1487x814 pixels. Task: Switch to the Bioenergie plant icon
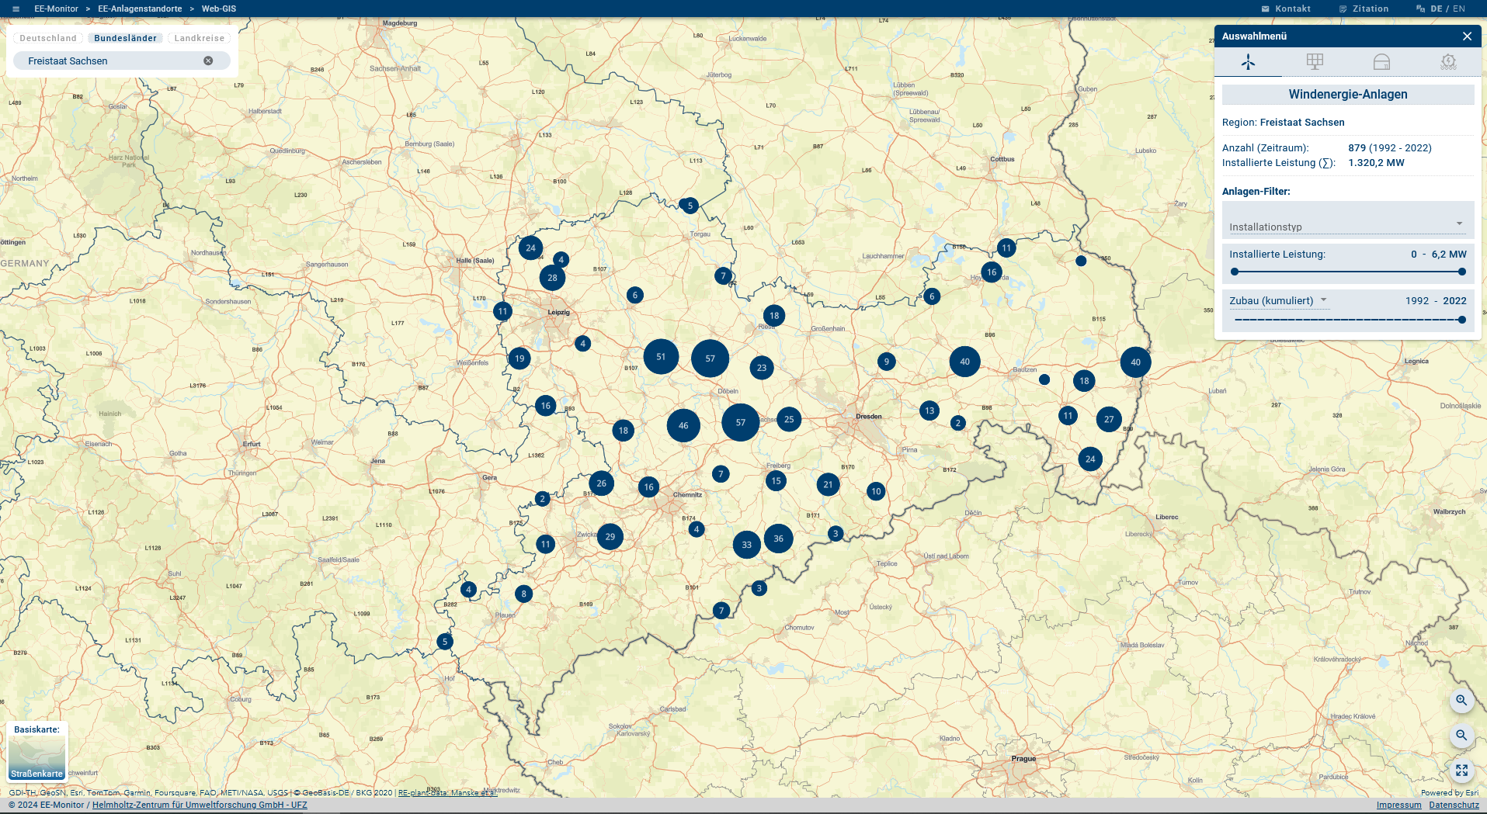click(1382, 62)
